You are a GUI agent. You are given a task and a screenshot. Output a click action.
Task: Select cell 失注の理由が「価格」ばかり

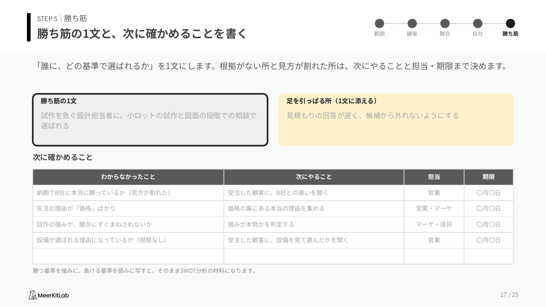[128, 208]
